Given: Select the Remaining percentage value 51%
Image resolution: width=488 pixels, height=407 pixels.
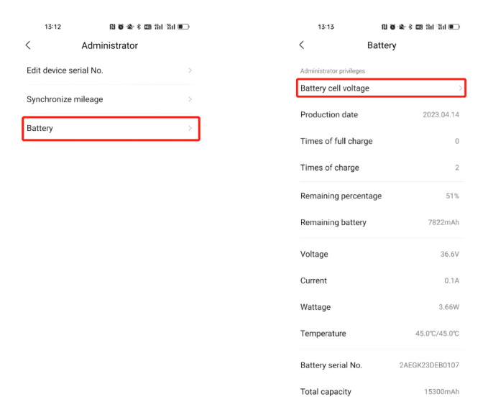Looking at the screenshot, I should (452, 196).
